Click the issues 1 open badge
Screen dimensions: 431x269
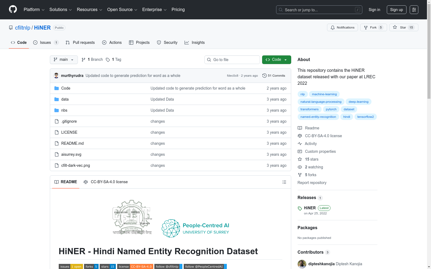71,267
